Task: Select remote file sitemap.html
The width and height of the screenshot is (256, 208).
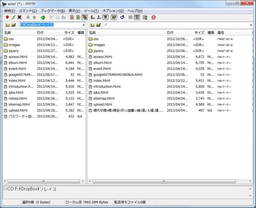Action: pos(104,99)
